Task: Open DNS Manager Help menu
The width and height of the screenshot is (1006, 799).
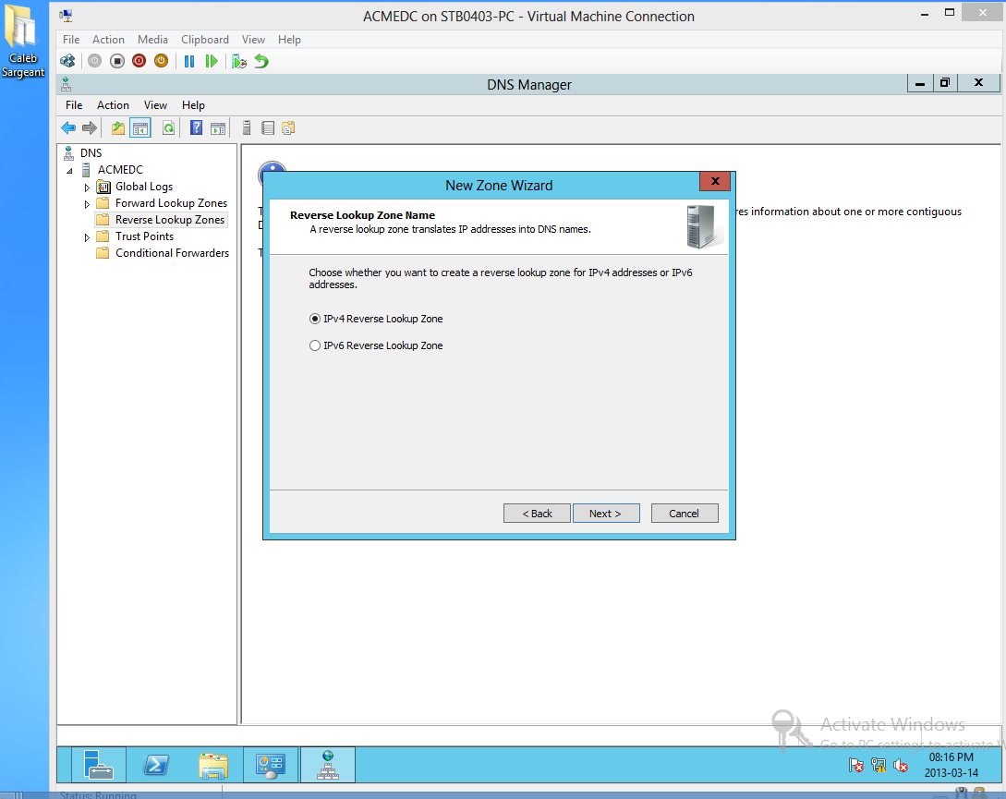Action: coord(193,105)
